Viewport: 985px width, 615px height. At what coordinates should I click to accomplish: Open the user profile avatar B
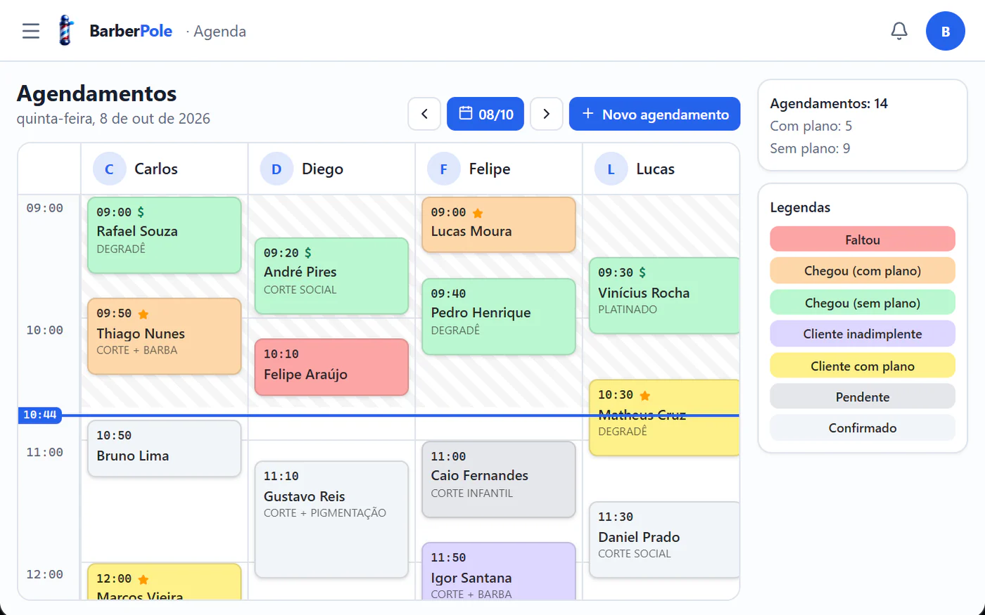coord(946,31)
